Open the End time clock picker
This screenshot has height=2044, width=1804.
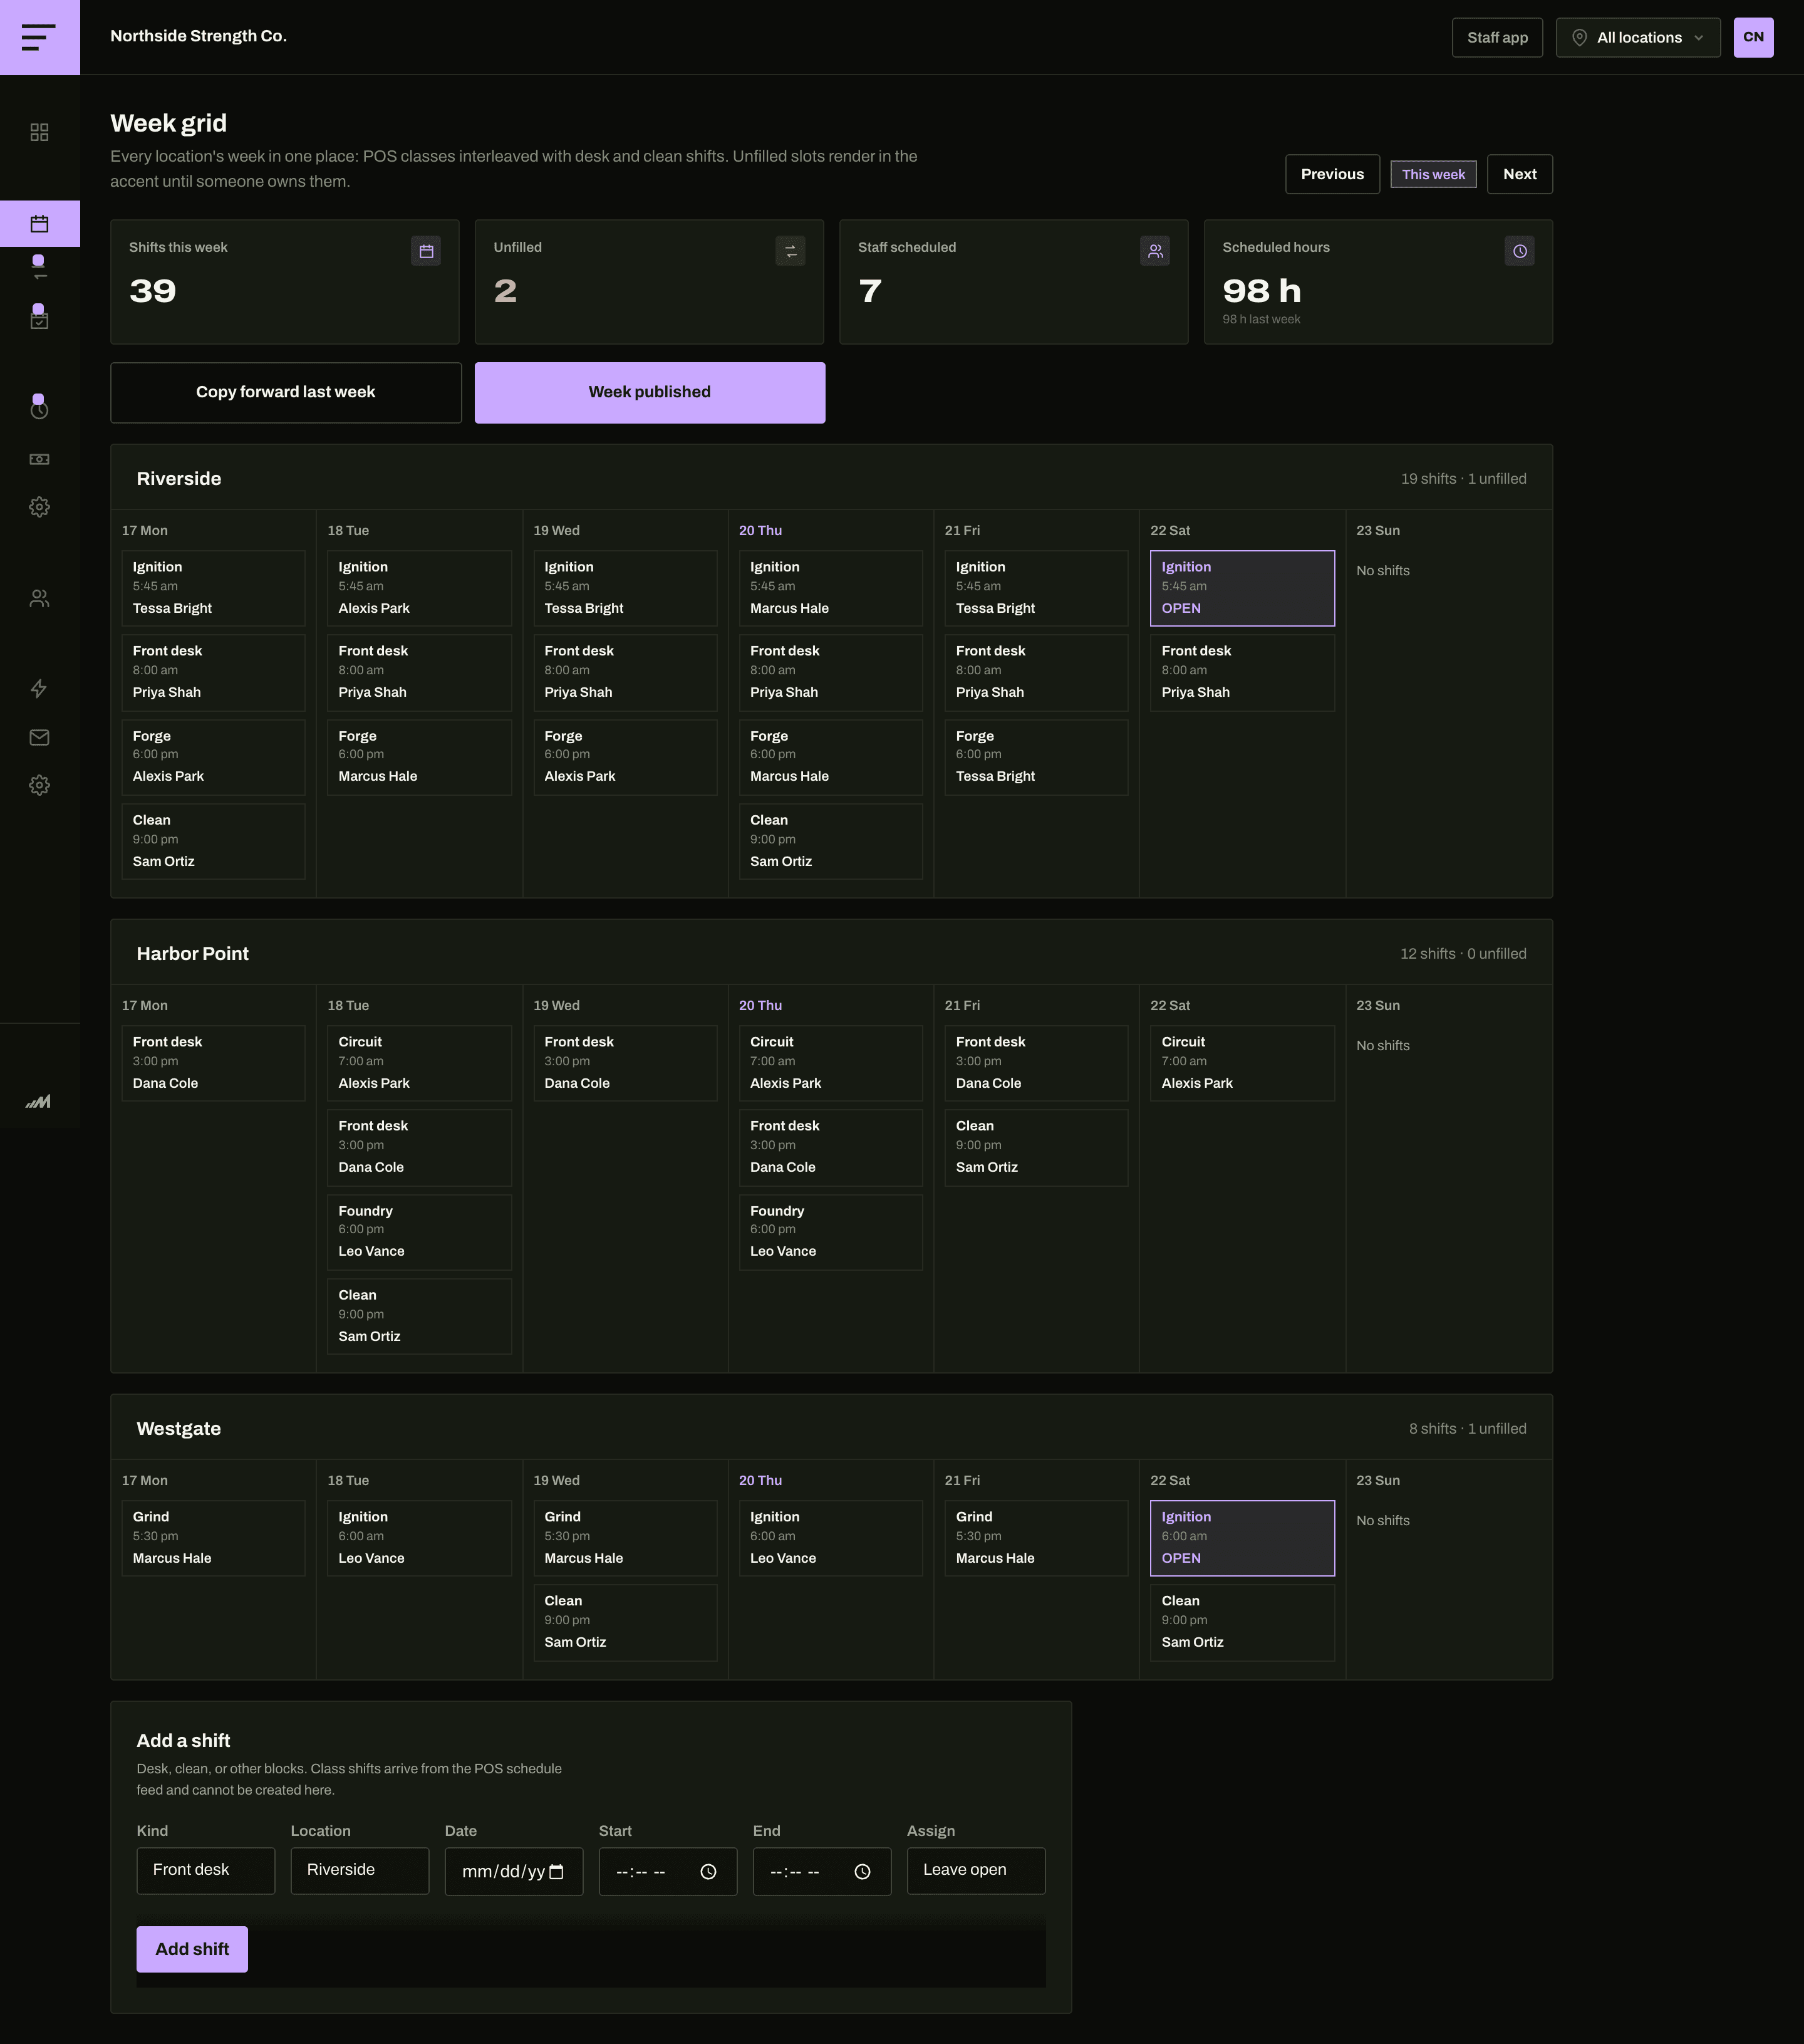click(x=863, y=1872)
